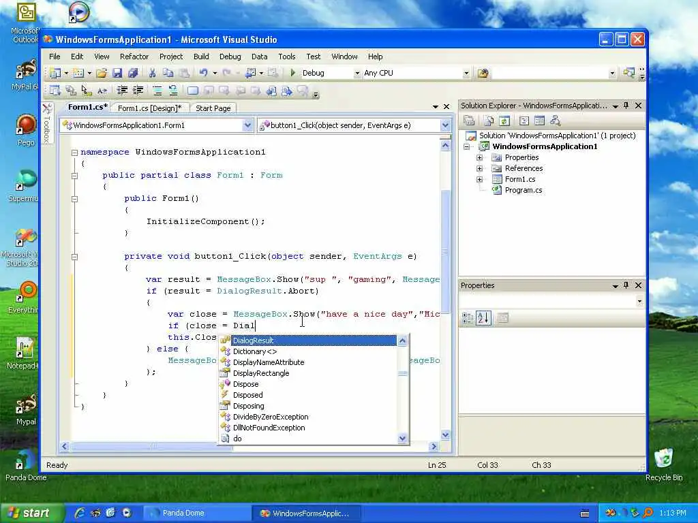Open Internet Explorer from quick launch
The image size is (698, 523).
pos(80,513)
